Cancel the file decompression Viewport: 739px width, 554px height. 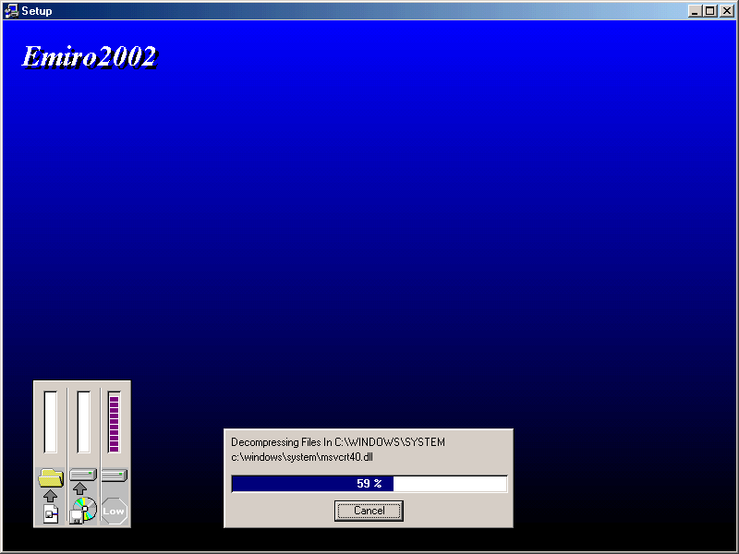coord(369,511)
